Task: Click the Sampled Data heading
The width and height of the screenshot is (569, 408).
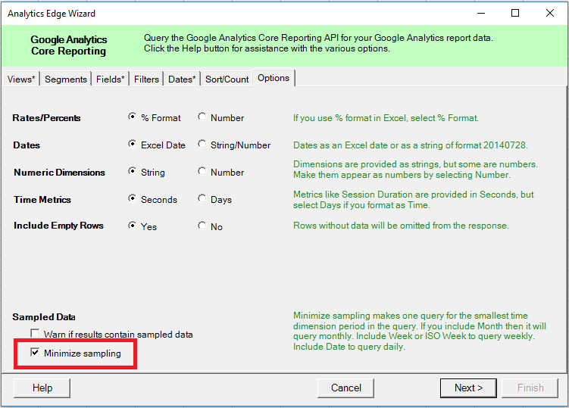Action: point(44,317)
